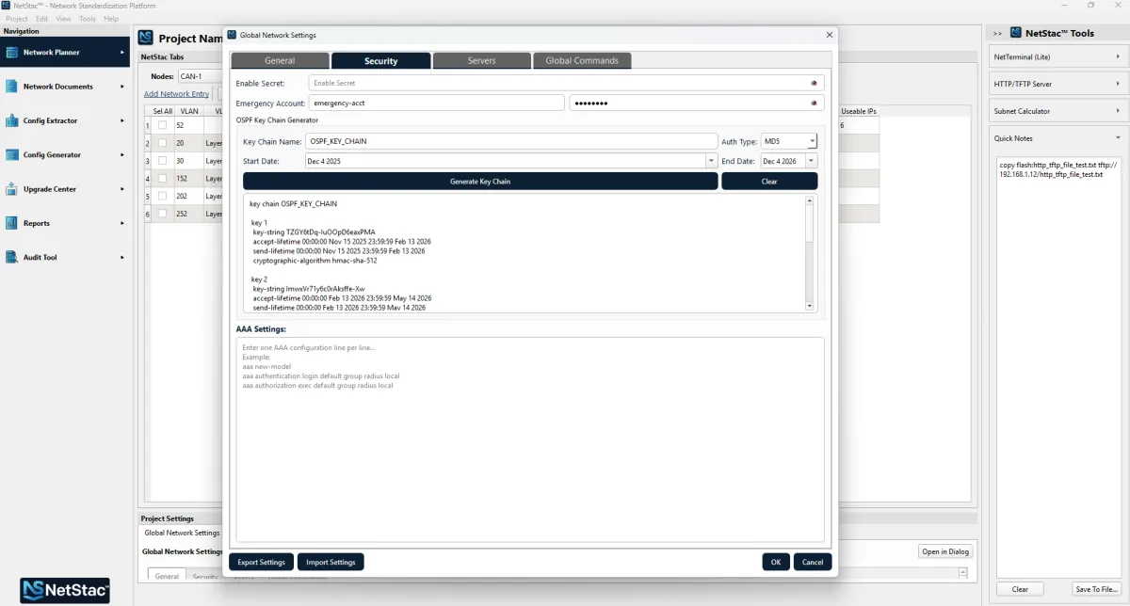The width and height of the screenshot is (1130, 606).
Task: Click the key chain output scrollbar thumb
Action: tap(810, 223)
